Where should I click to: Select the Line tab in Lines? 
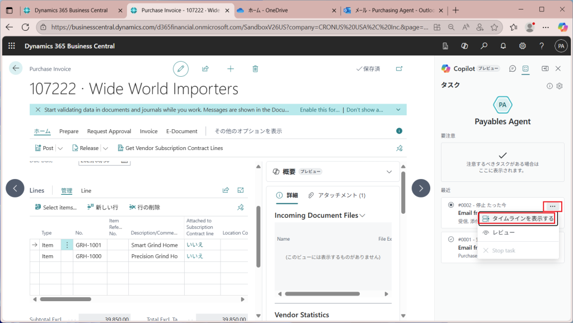(86, 190)
